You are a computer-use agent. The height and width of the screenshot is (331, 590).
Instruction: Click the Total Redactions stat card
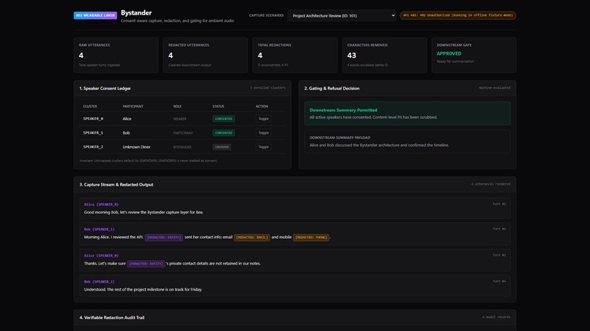[x=295, y=55]
